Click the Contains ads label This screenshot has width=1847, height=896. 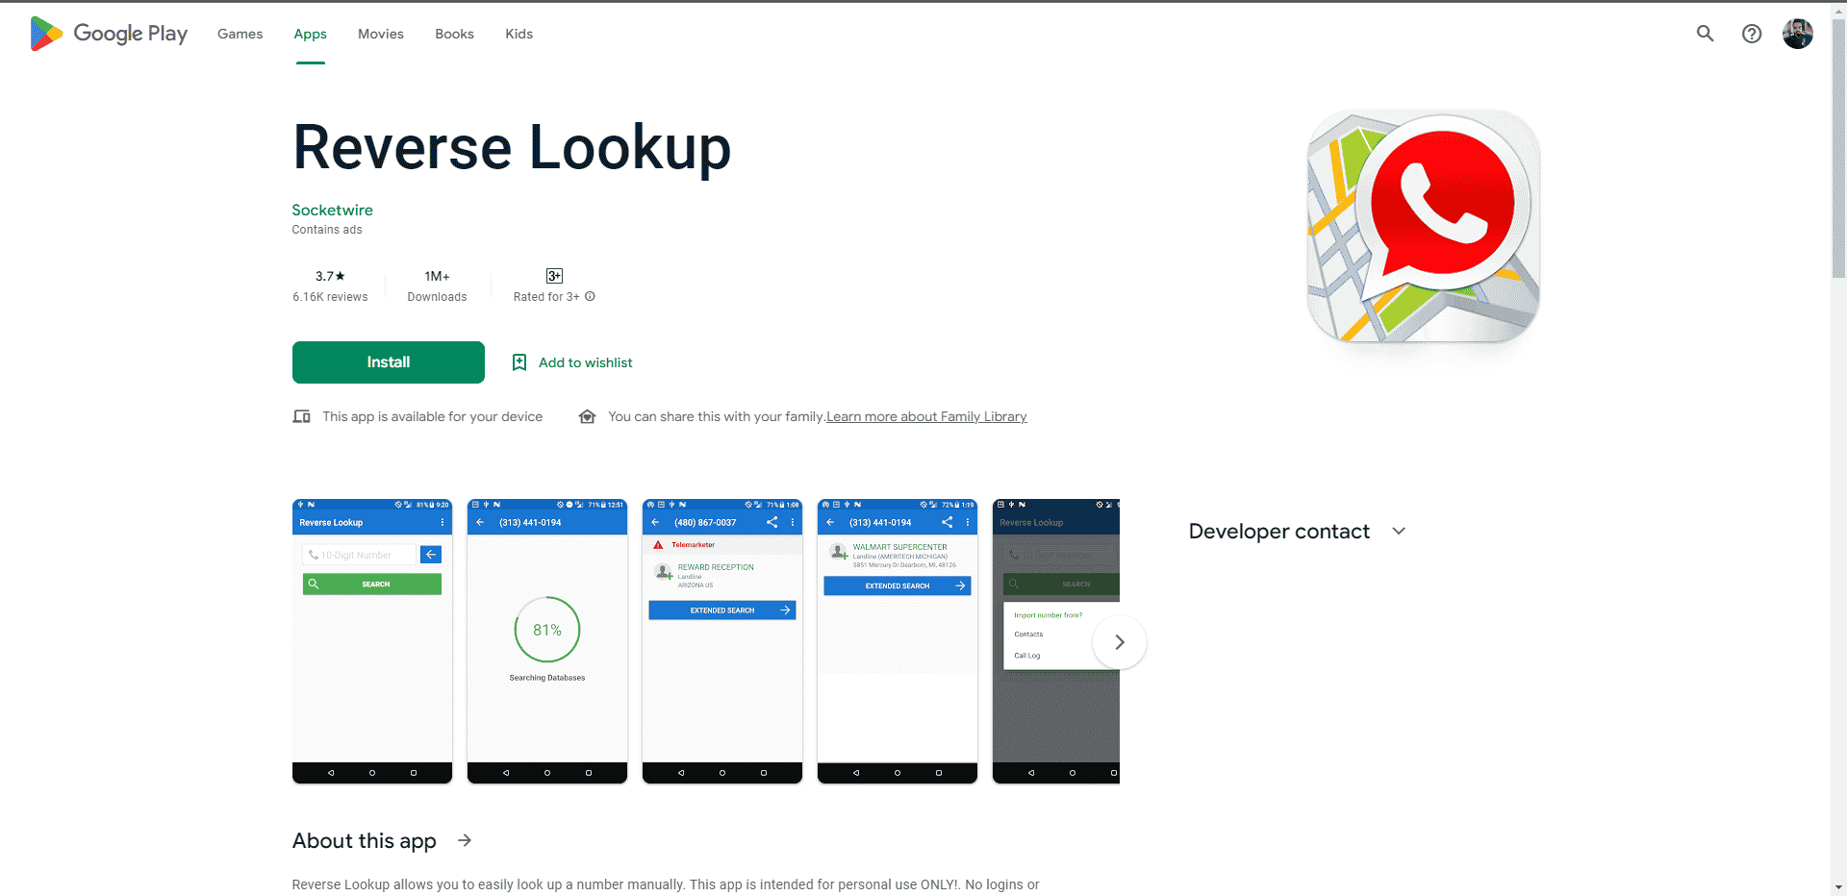click(x=327, y=230)
